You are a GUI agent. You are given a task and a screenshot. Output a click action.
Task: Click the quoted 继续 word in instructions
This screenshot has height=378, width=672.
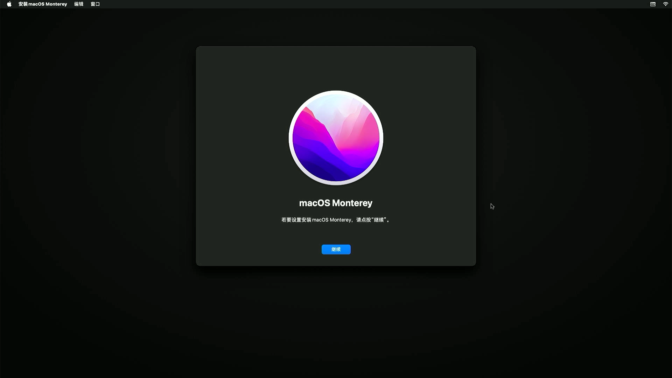click(379, 220)
